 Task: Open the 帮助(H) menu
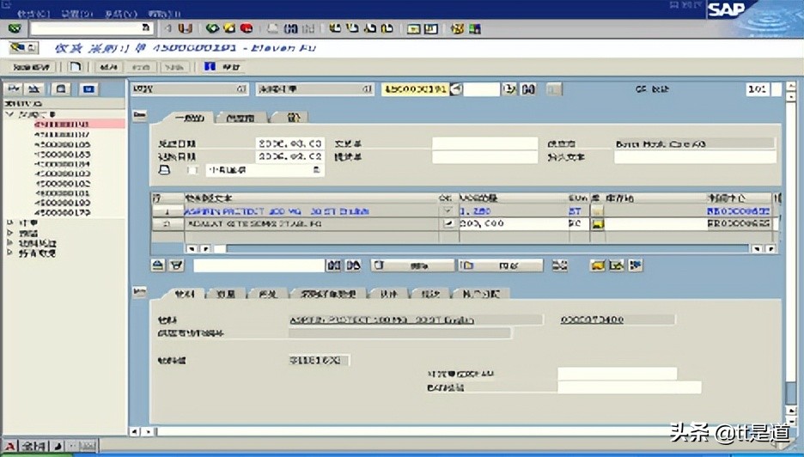point(165,14)
